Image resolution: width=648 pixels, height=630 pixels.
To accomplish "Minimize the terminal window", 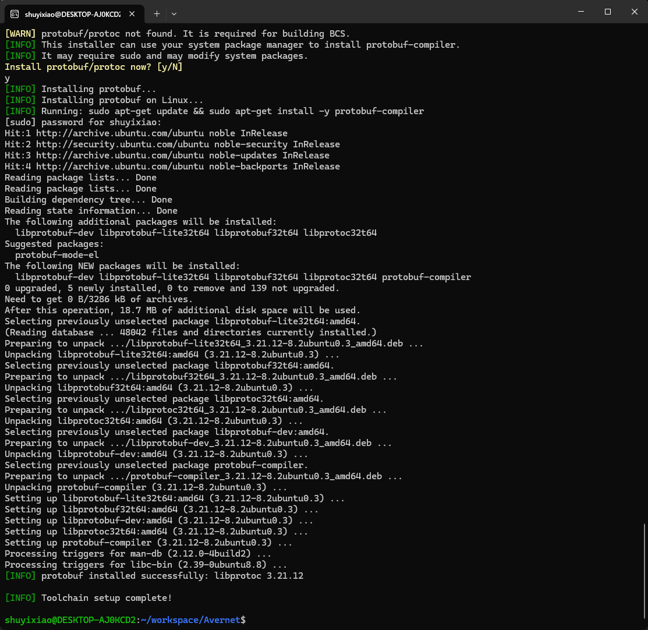I will 580,12.
